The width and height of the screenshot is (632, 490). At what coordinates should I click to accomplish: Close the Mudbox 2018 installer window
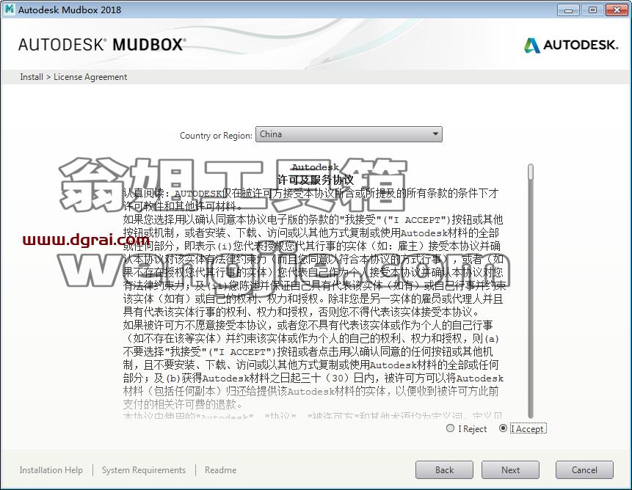[617, 10]
